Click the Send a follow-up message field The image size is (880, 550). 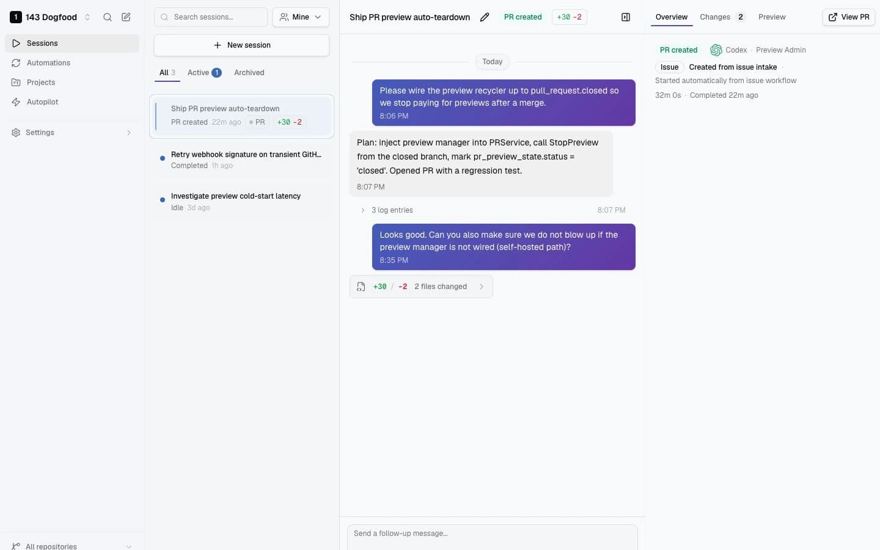[492, 537]
